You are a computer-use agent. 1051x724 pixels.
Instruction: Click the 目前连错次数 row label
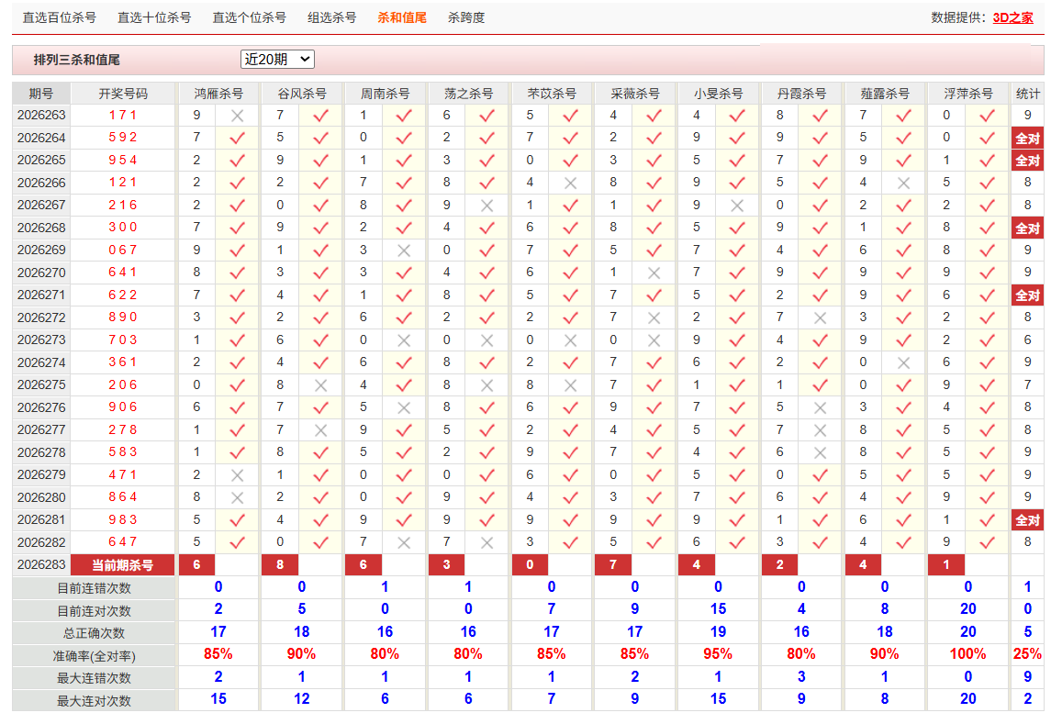tap(94, 588)
